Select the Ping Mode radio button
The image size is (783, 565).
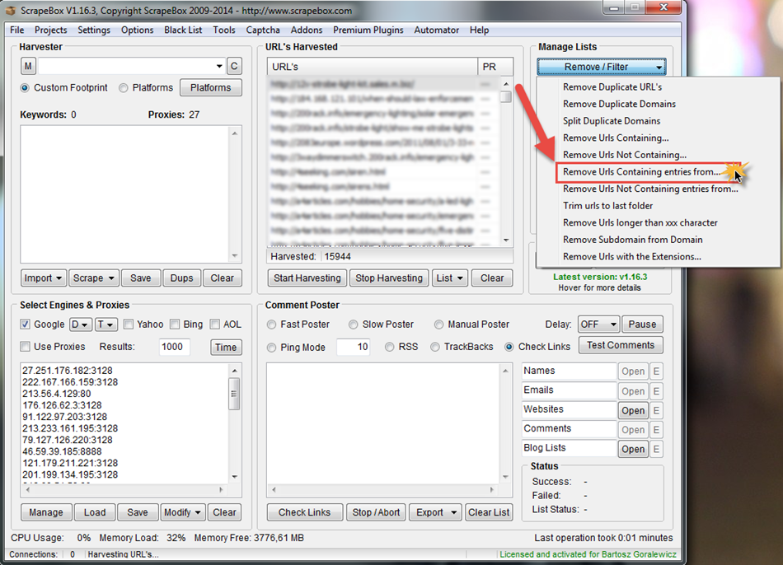tap(272, 348)
